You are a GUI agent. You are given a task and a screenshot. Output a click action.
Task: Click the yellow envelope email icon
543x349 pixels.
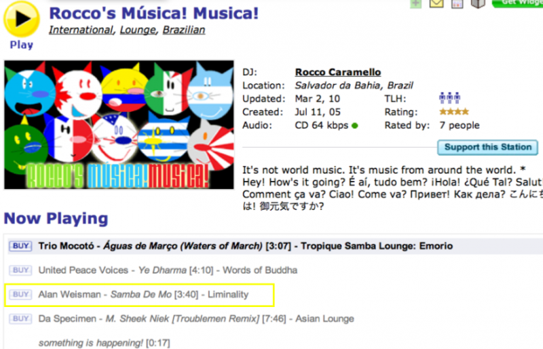tap(436, 3)
